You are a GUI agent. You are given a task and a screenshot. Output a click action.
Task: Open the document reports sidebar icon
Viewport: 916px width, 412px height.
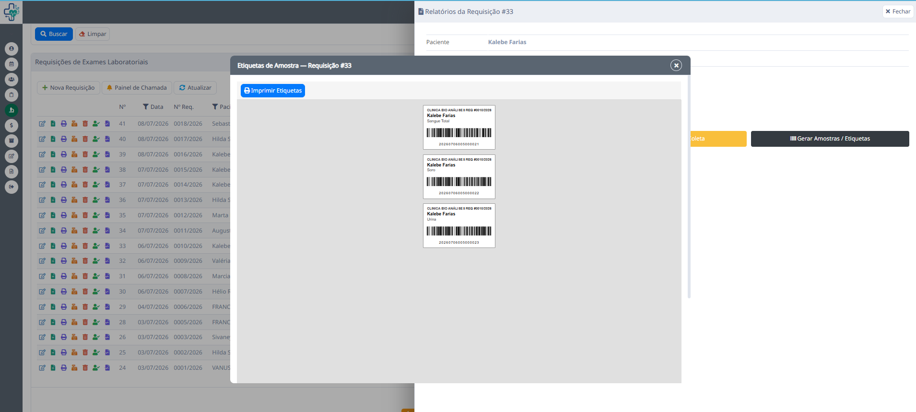pos(12,172)
